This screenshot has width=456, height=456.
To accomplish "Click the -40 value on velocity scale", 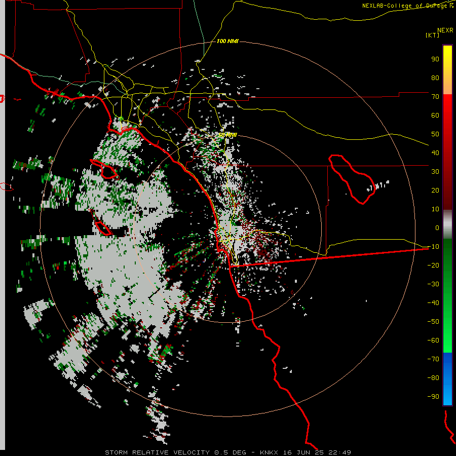I will [433, 303].
